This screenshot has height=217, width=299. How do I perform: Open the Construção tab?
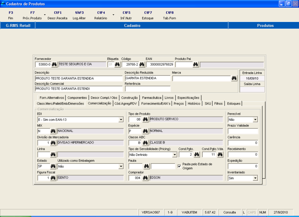[130, 98]
